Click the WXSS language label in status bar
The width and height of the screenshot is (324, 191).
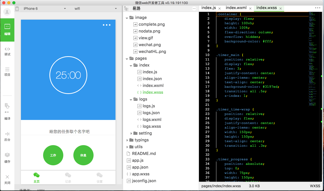315,186
